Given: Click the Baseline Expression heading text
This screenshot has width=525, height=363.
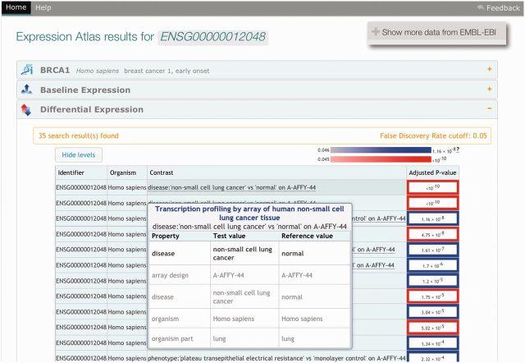Looking at the screenshot, I should 85,90.
